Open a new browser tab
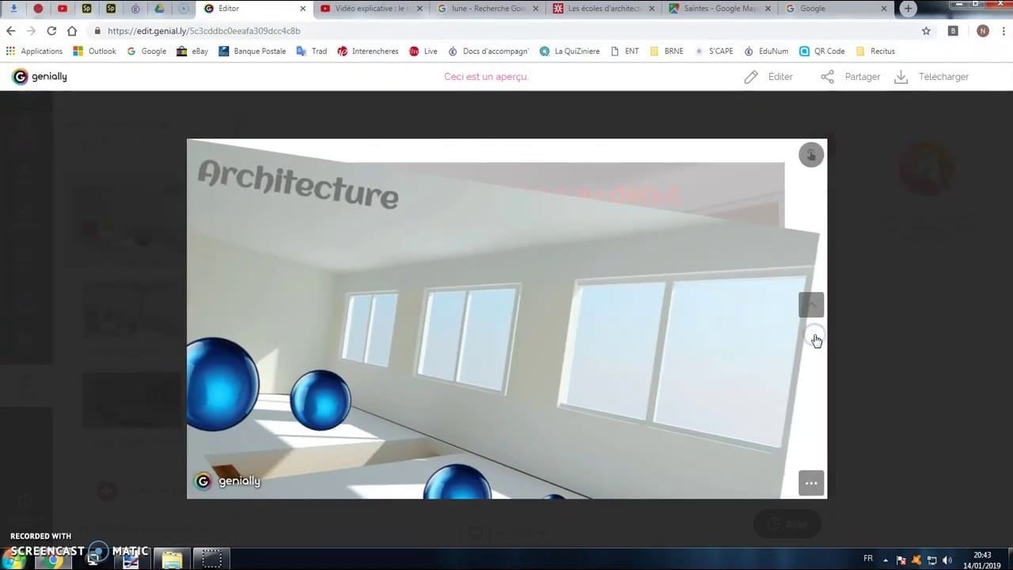Screen dimensions: 1013x570 908,9
